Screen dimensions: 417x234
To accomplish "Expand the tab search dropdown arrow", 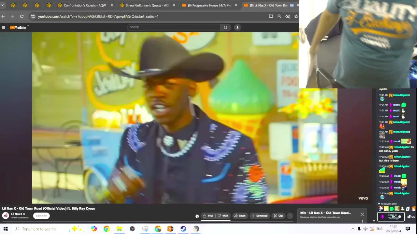I will 2,5.
